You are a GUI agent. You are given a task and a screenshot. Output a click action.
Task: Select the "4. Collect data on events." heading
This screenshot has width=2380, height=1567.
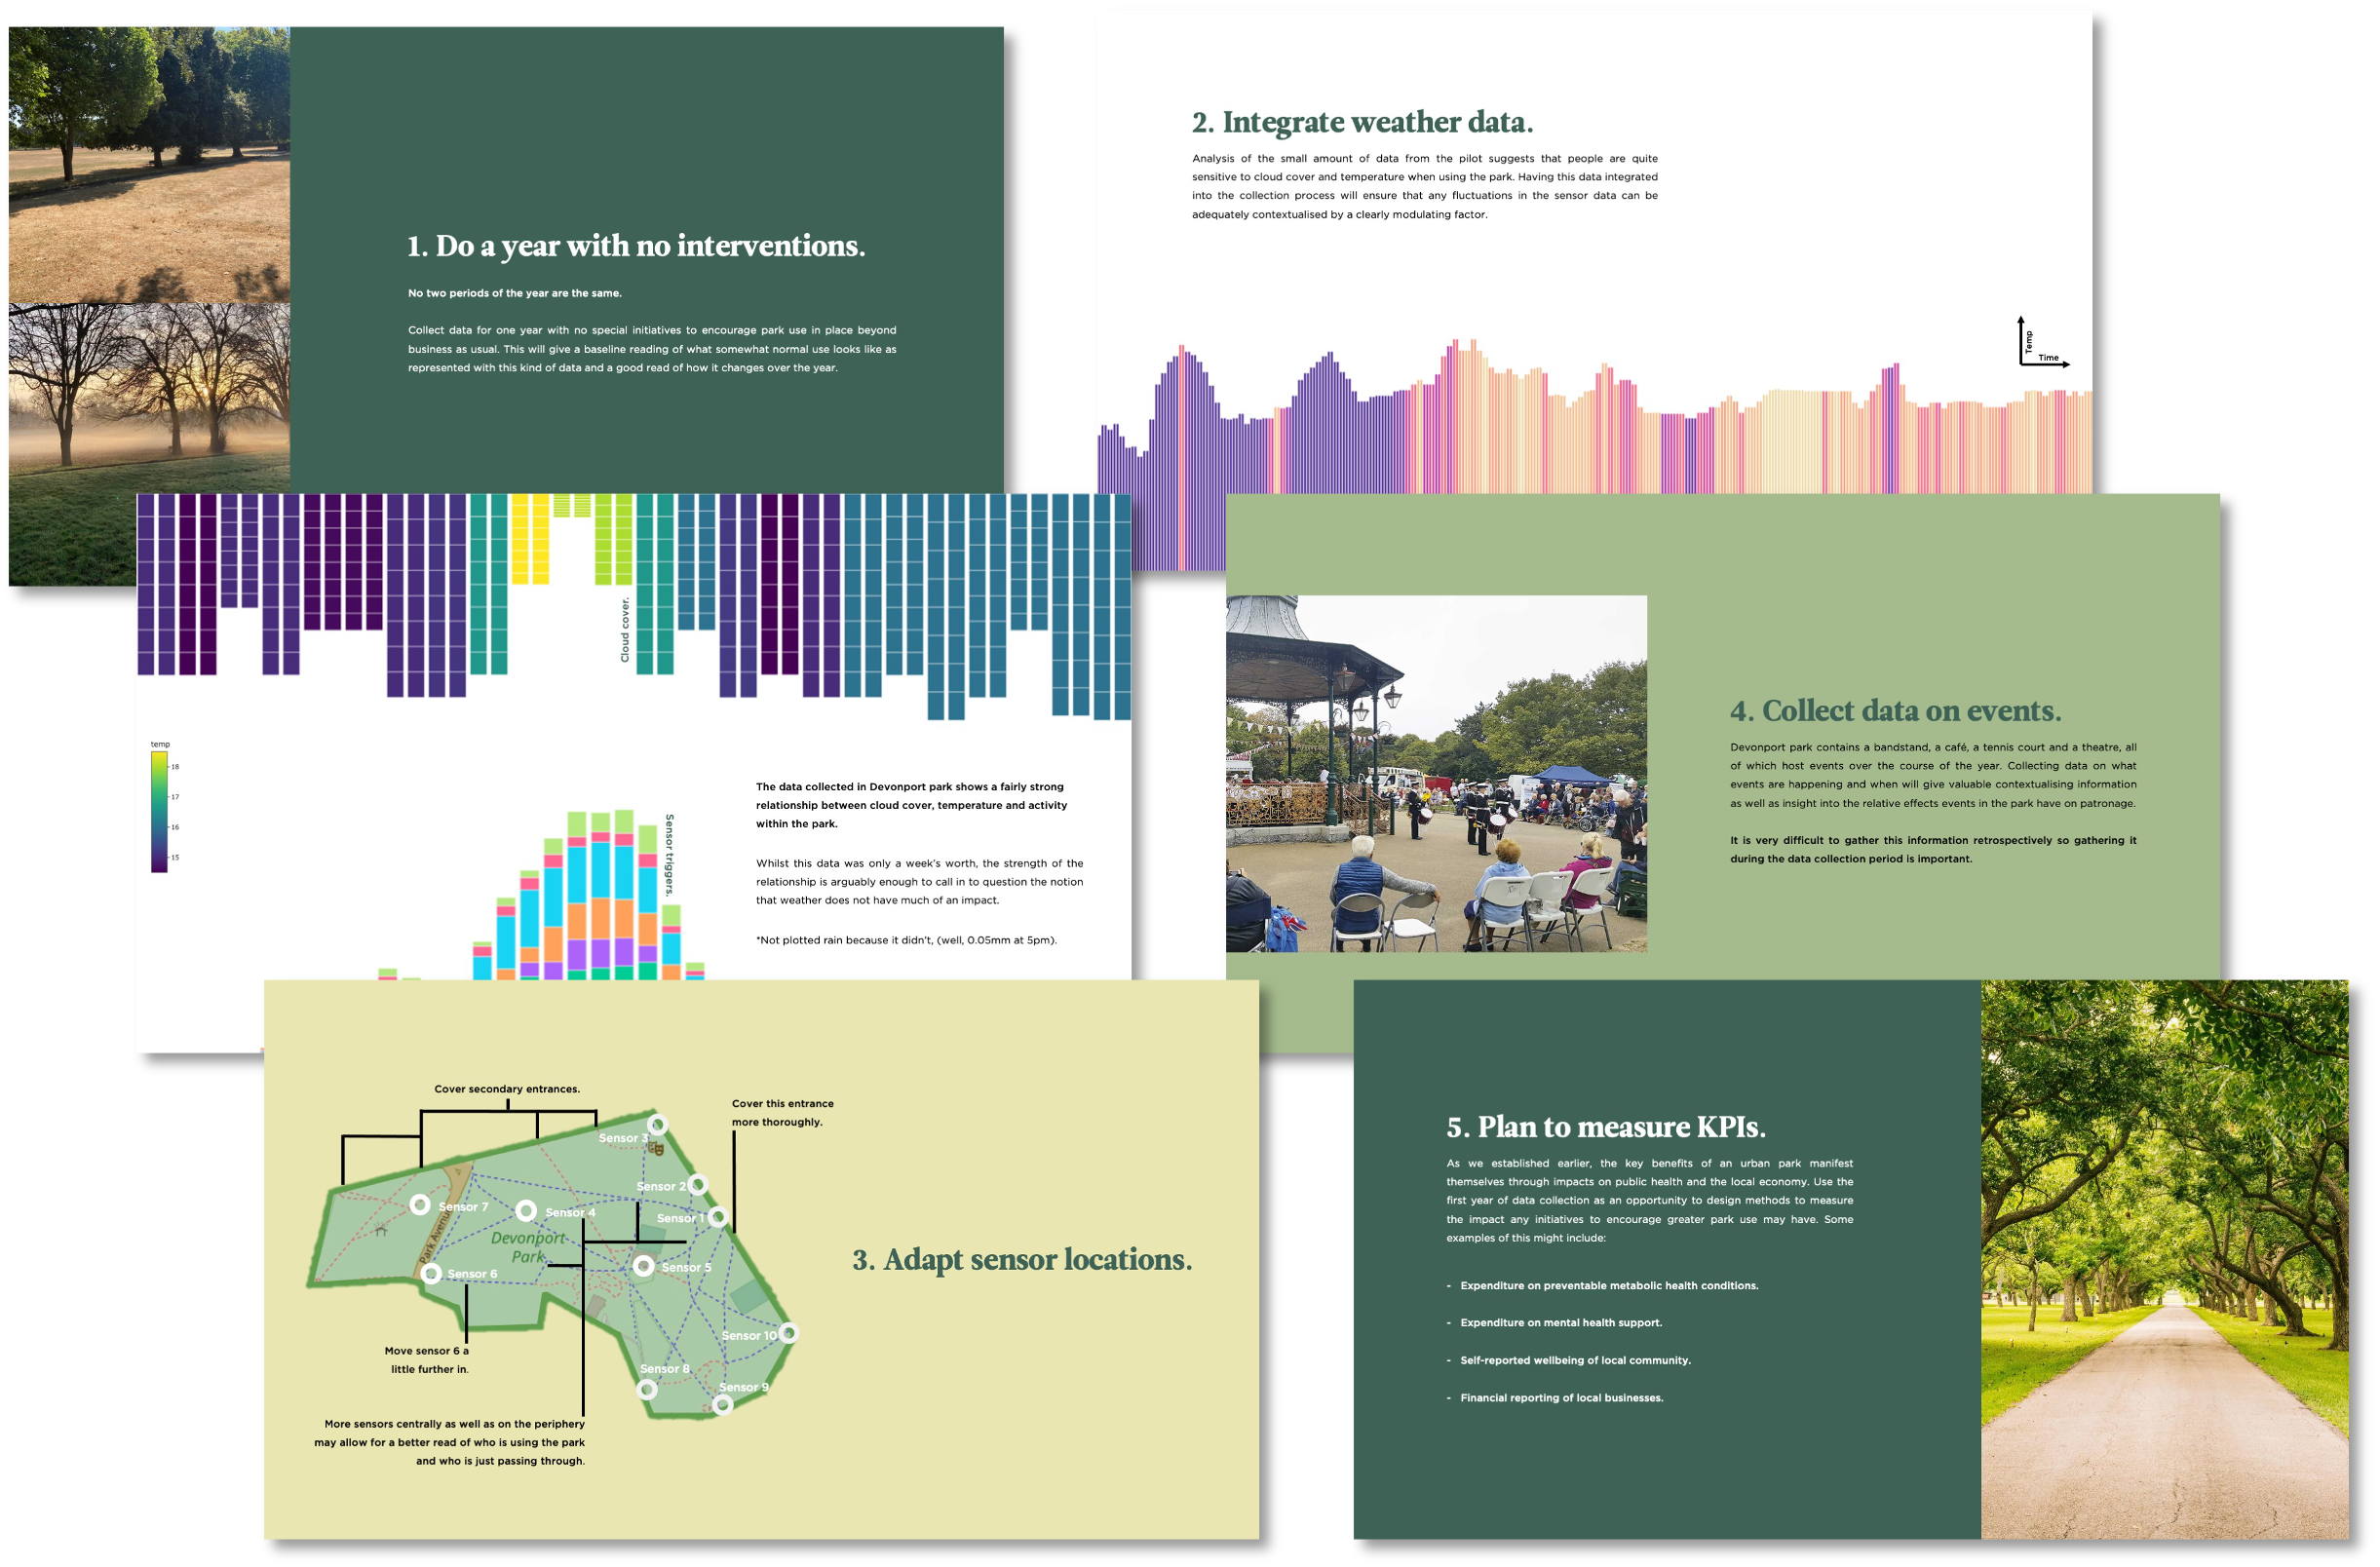(1895, 711)
